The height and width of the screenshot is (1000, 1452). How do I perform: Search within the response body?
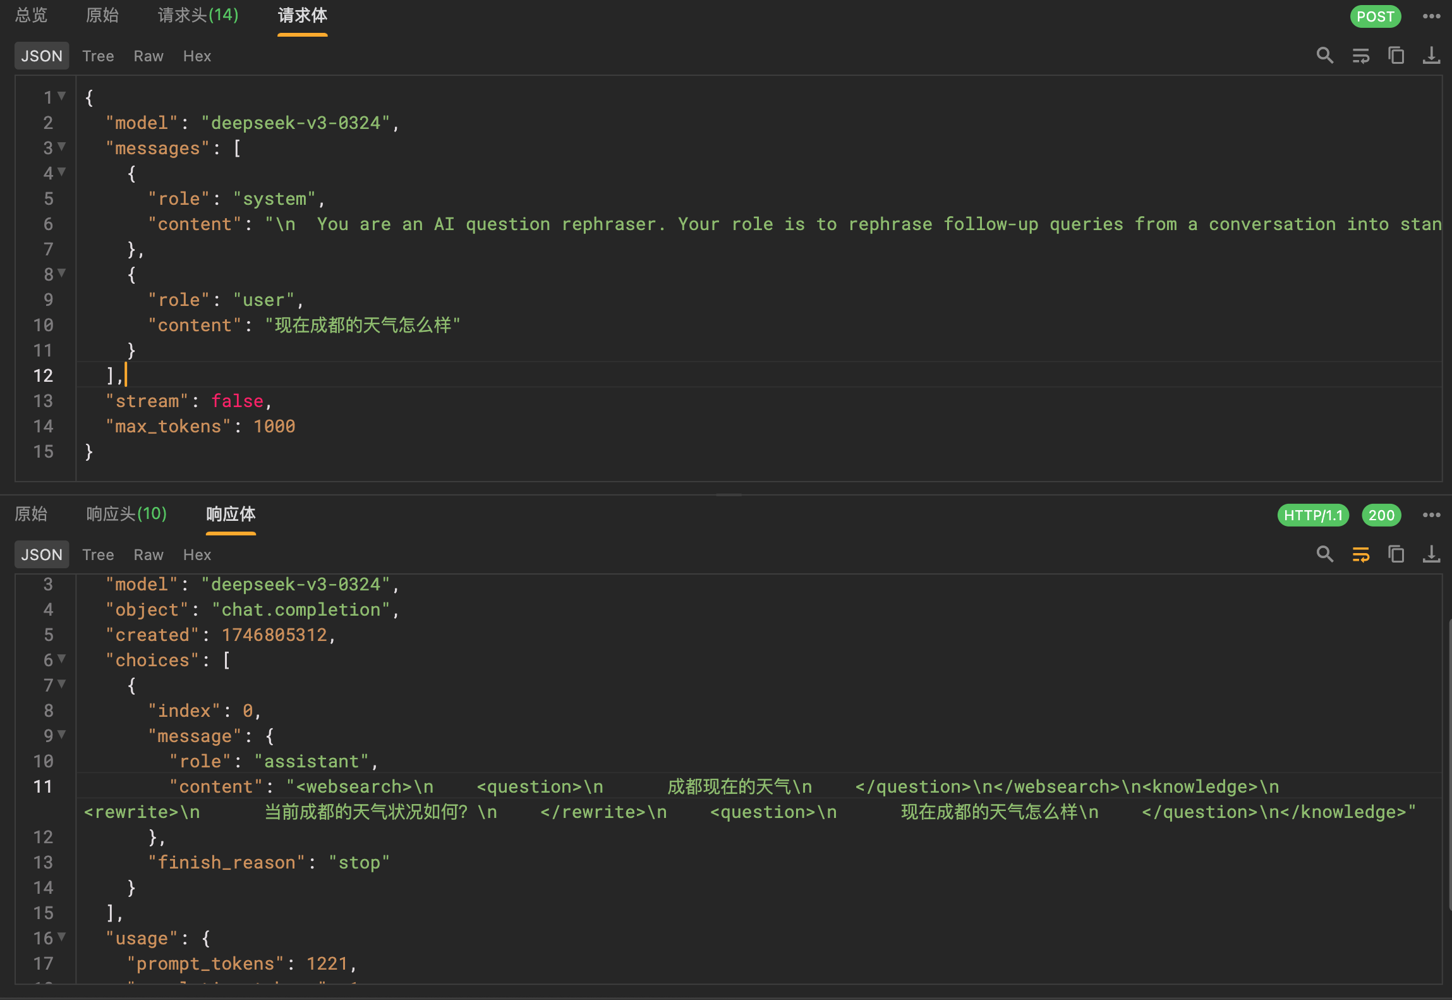(x=1324, y=554)
